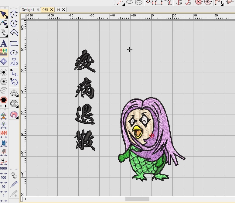Open the Lettering tool (letter A)
235x203 pixels.
[4, 43]
